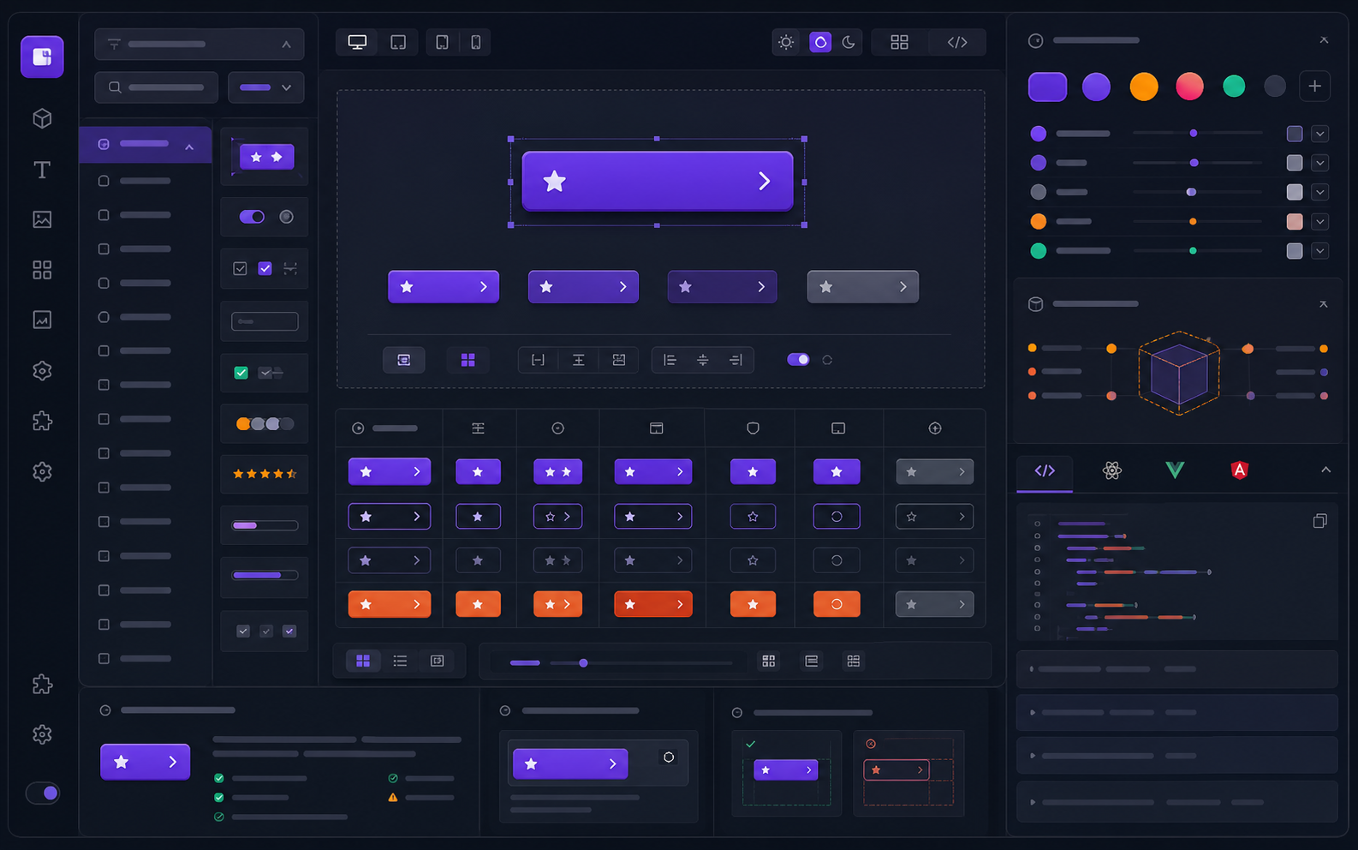
Task: Click the align-left icon in canvas toolbar
Action: (670, 360)
